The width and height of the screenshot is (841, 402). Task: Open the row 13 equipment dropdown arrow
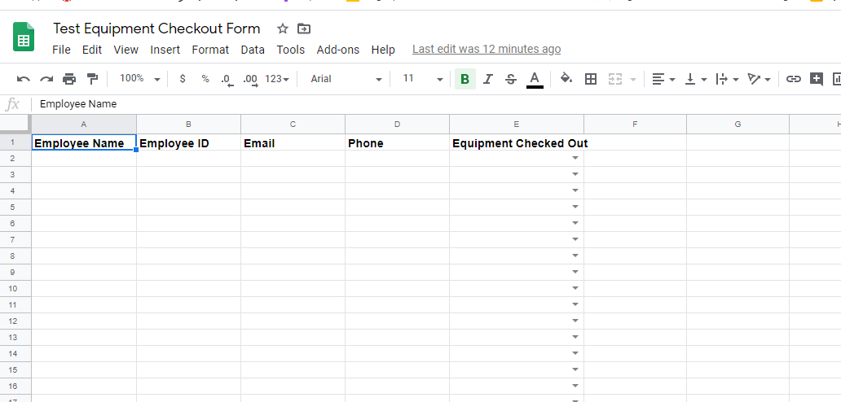[575, 337]
